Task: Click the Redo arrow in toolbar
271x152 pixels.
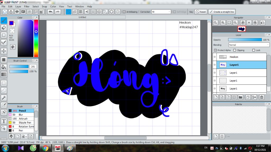Action: tap(58, 12)
